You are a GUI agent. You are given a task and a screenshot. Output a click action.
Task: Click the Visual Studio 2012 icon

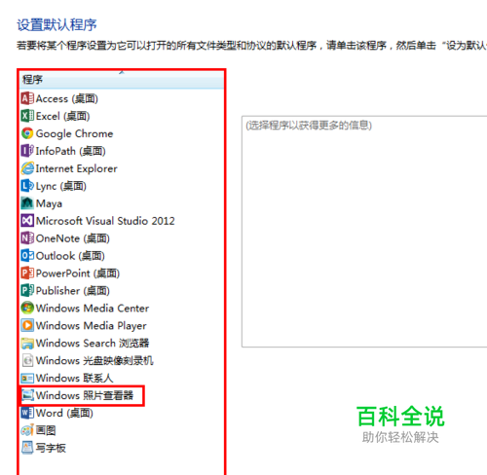tap(27, 221)
